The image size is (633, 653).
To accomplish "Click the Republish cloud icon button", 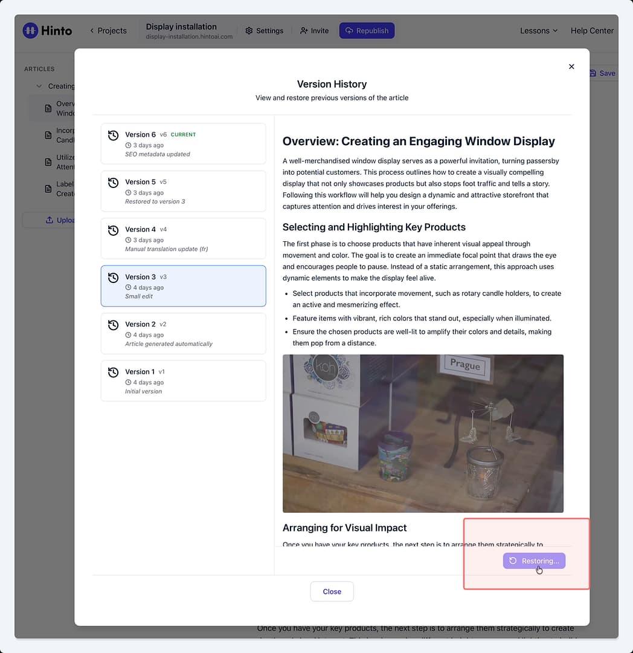I will 367,31.
